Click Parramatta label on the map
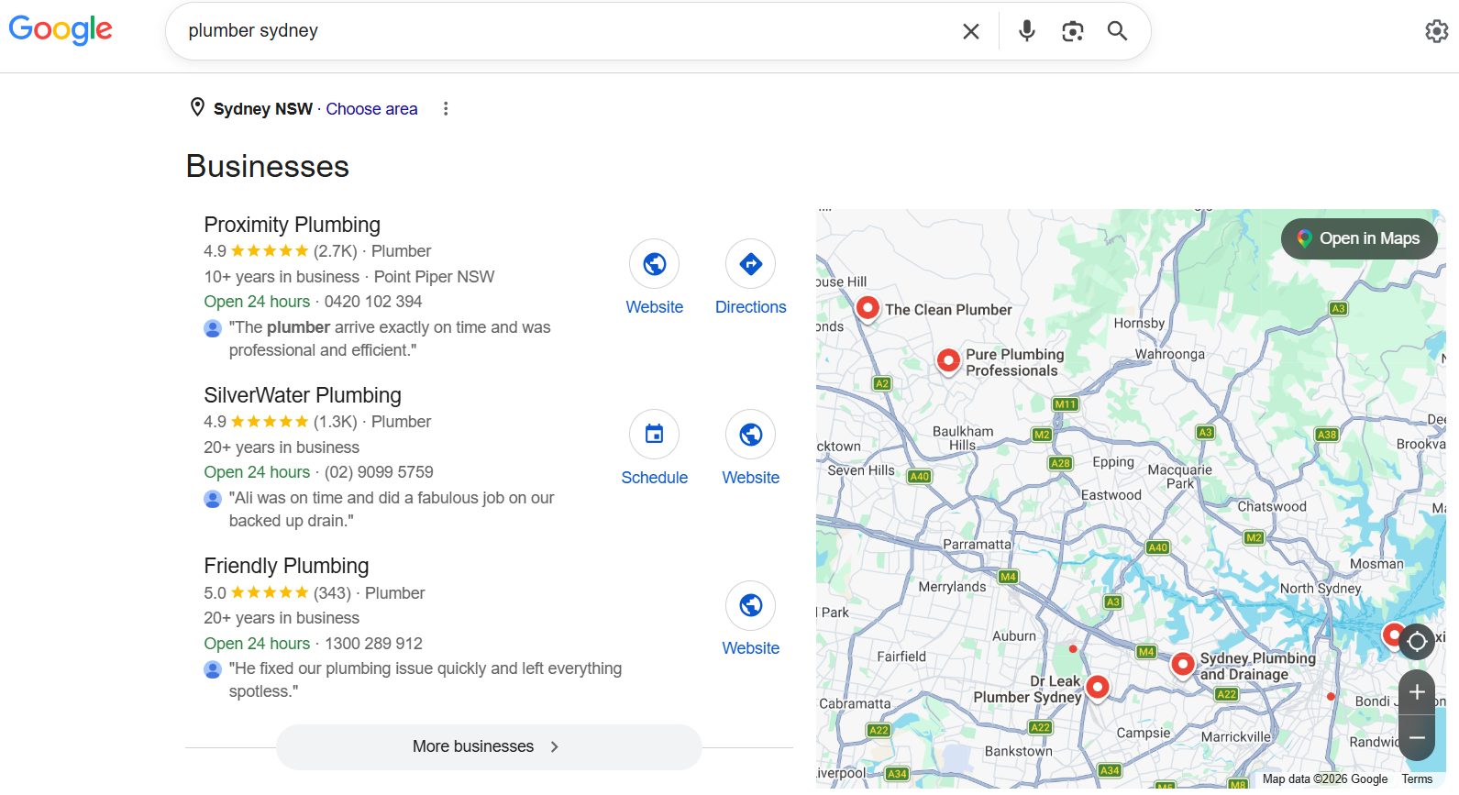Screen dimensions: 1459x795 (977, 544)
